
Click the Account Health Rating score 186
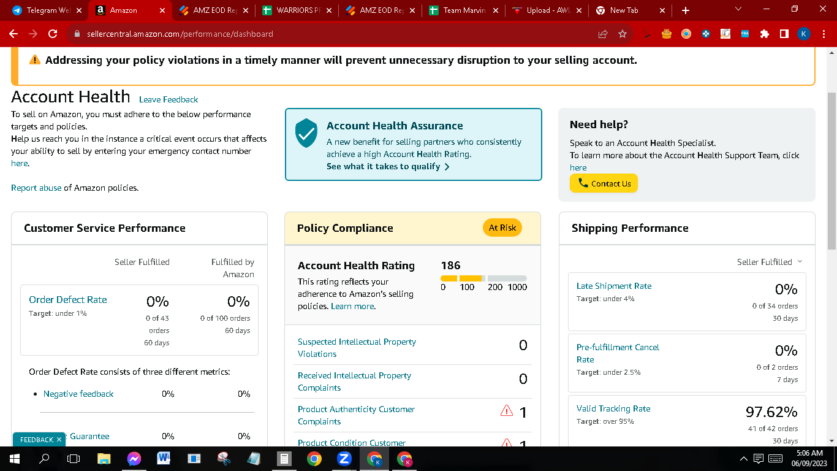[450, 266]
